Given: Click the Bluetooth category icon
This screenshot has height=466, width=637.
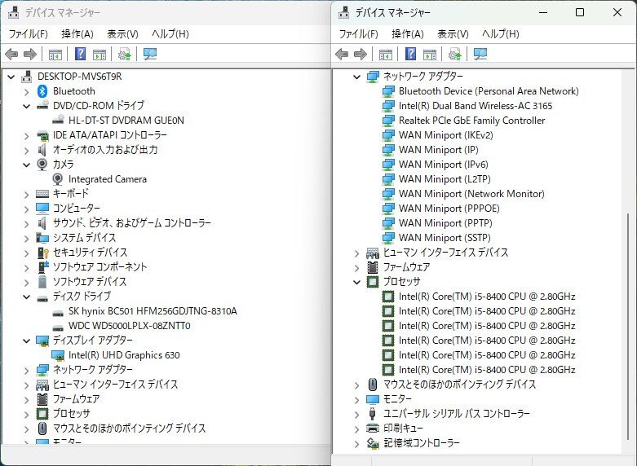Looking at the screenshot, I should pos(42,91).
